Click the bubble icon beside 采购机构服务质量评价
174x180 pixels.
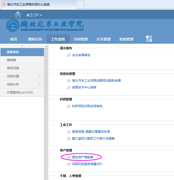coord(69,164)
